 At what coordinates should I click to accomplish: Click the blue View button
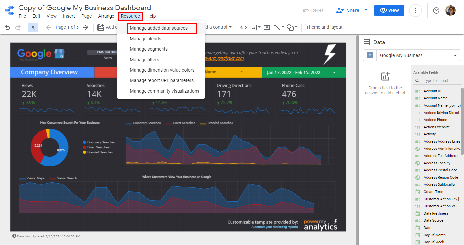tap(389, 10)
